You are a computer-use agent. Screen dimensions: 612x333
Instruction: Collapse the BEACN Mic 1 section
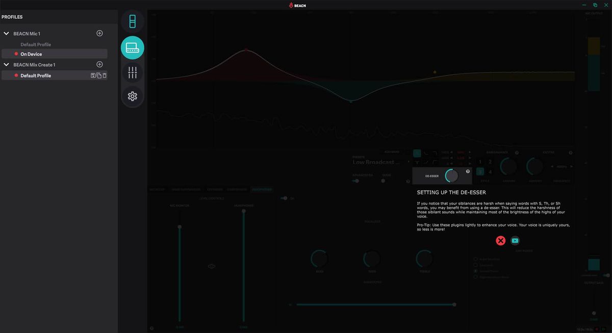6,33
